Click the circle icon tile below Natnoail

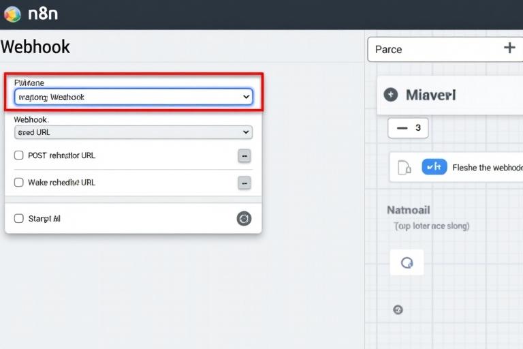coord(407,262)
